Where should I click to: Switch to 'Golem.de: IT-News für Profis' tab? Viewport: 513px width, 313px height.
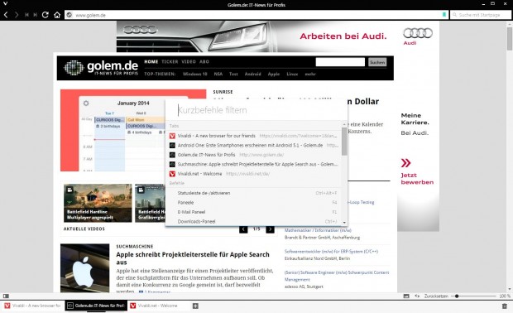click(x=96, y=306)
